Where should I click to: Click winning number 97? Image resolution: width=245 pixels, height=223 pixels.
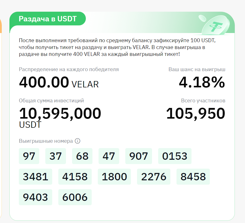tap(29, 156)
